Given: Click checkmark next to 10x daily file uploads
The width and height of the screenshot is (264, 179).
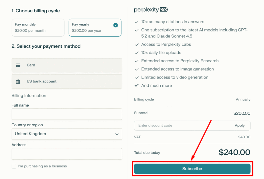Looking at the screenshot, I should point(137,53).
